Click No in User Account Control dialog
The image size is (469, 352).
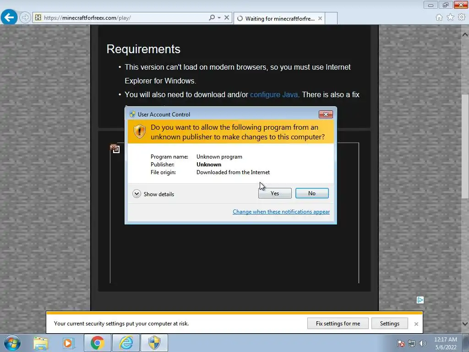point(311,193)
